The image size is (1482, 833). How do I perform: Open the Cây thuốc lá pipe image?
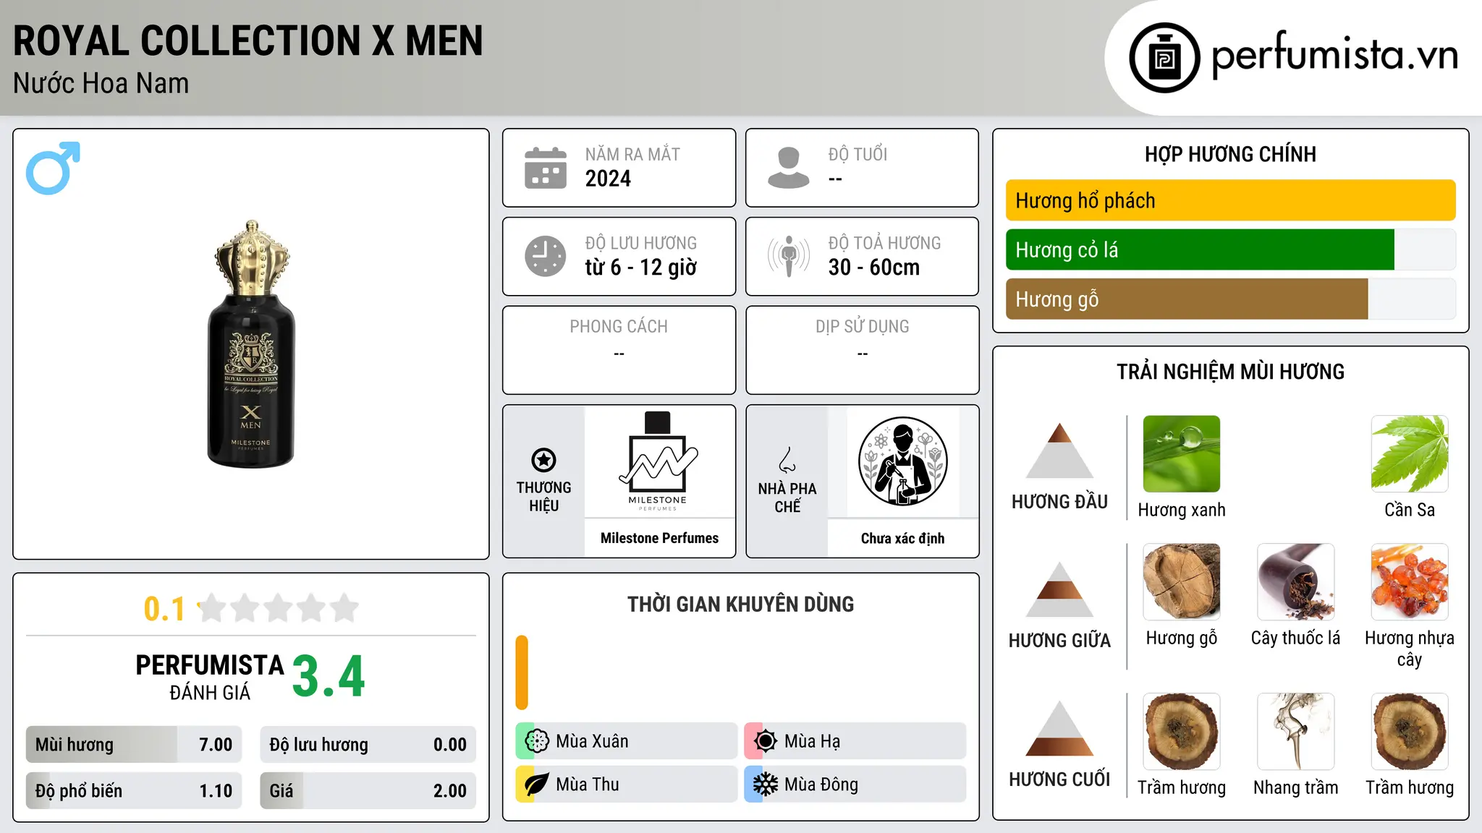point(1295,582)
